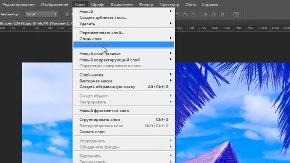Select the 12678.jpg document tab
The image size is (290, 163).
point(36,24)
